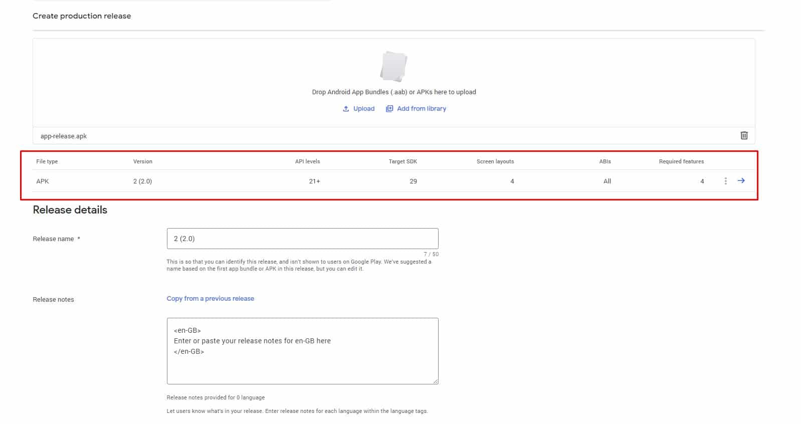The height and width of the screenshot is (424, 801).
Task: Focus the Release name input field
Action: tap(302, 239)
